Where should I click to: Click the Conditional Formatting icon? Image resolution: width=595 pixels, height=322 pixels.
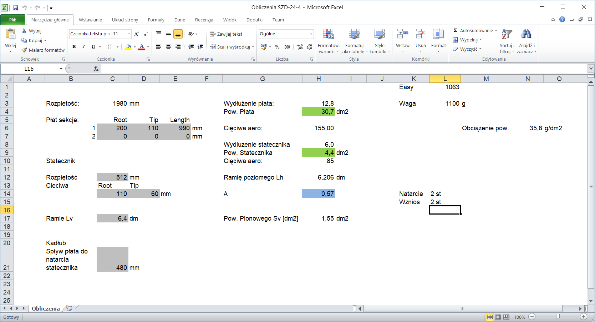[x=328, y=35]
